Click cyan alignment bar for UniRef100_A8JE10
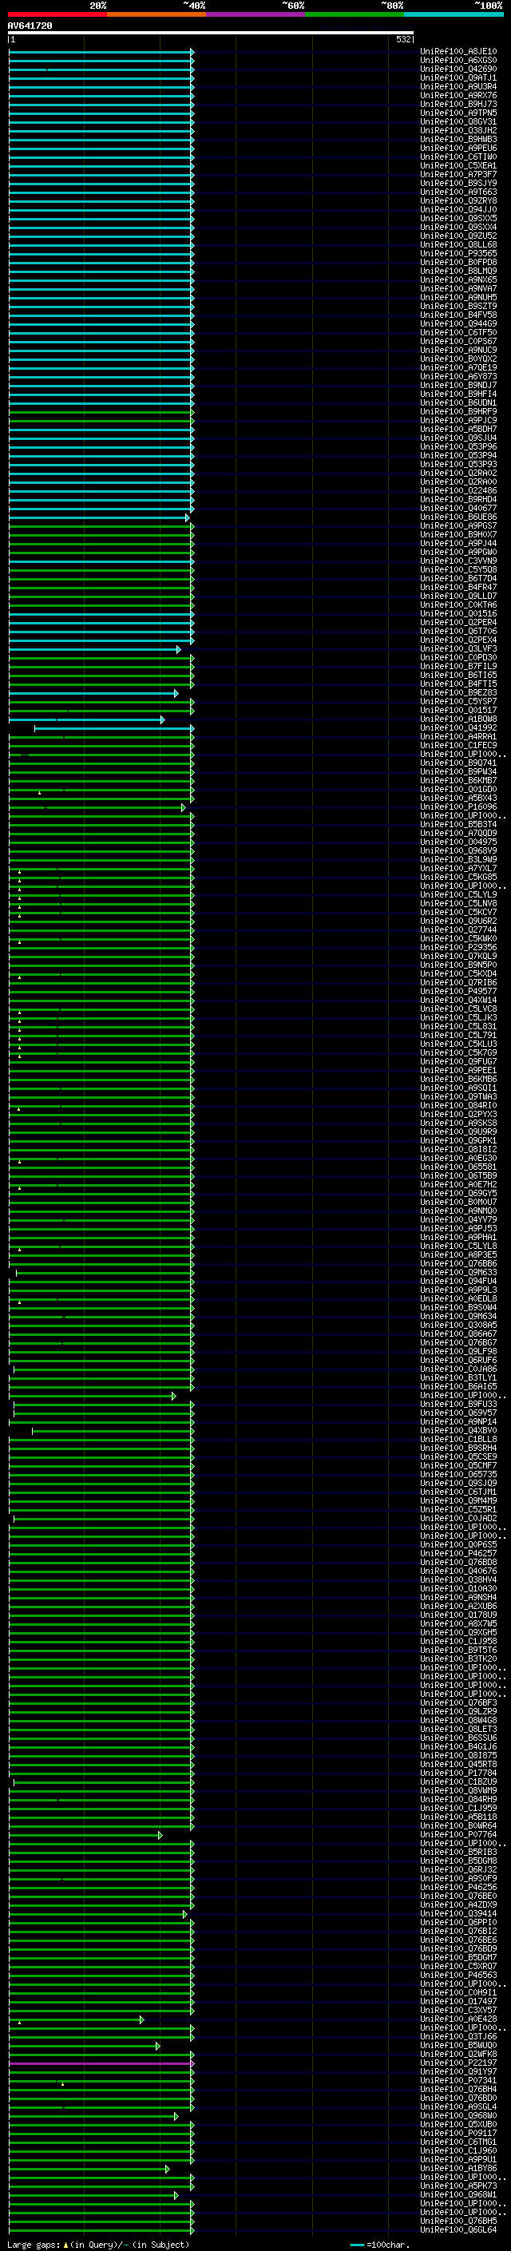Screen dimensions: 511x2251 point(101,53)
